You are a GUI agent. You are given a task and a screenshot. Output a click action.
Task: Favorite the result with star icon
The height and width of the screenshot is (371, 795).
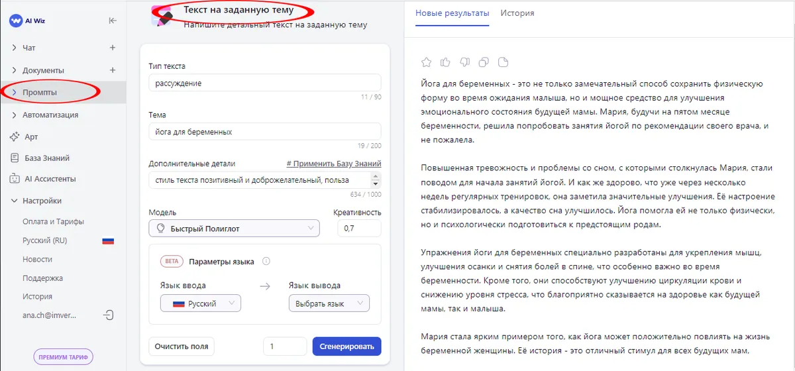tap(427, 62)
